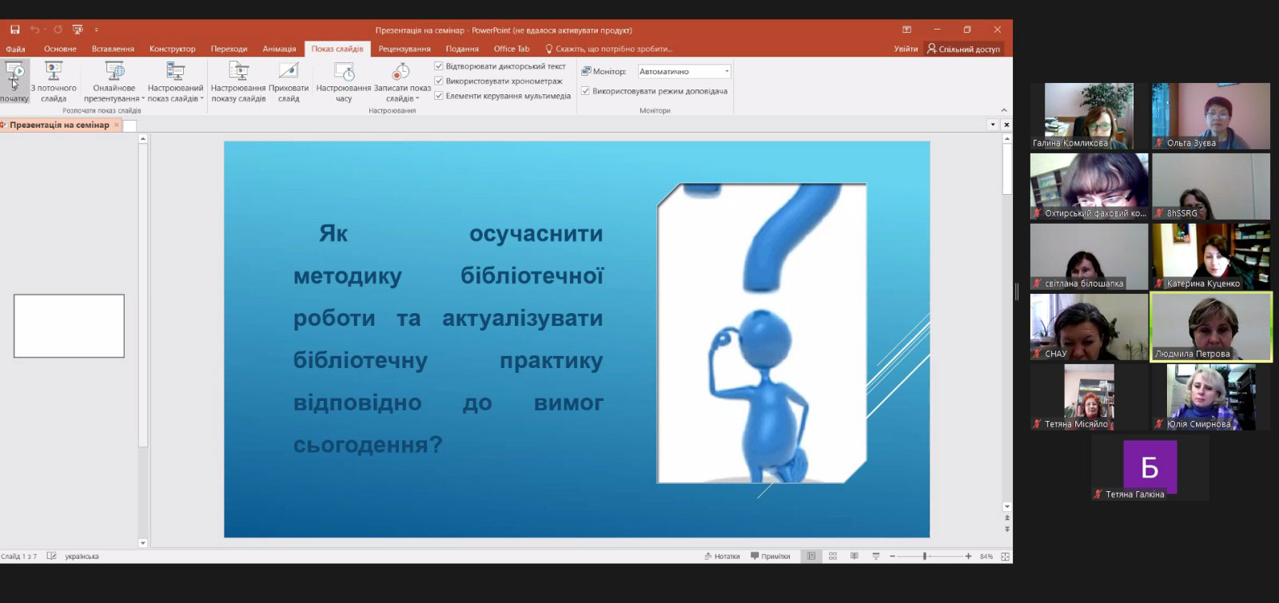Screen dimensions: 1279x603
Task: Open 'Настроювання показу слайдів' settings
Action: click(238, 81)
